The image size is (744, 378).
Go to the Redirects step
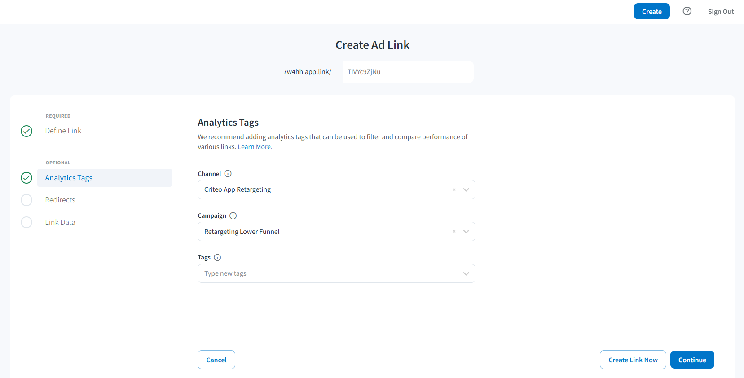click(x=60, y=200)
